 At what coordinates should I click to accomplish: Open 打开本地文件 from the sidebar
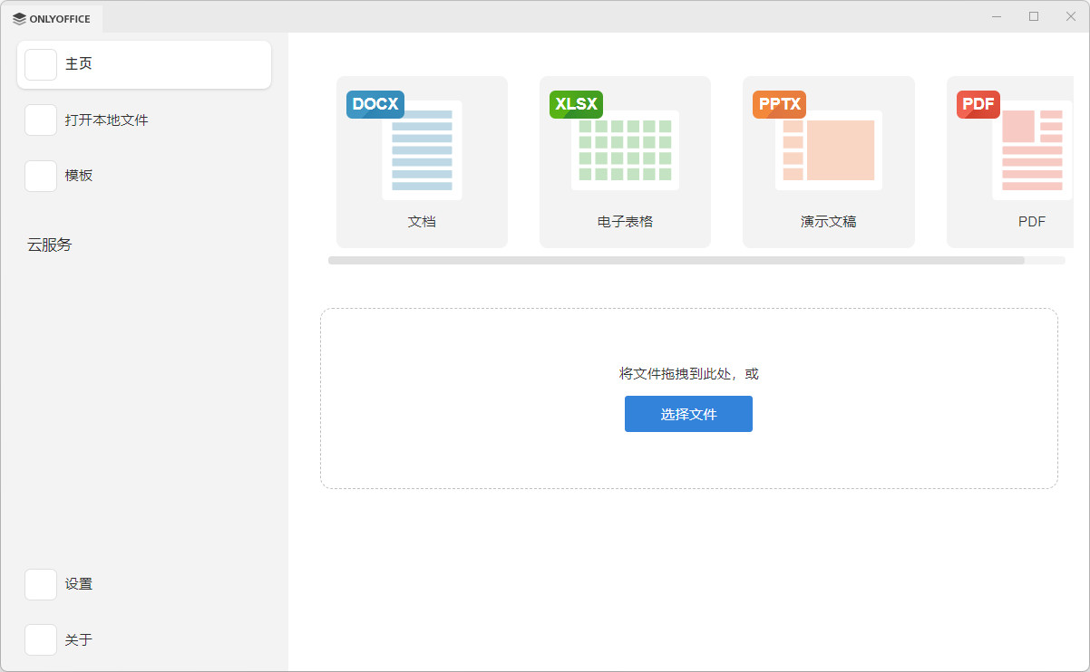click(106, 120)
